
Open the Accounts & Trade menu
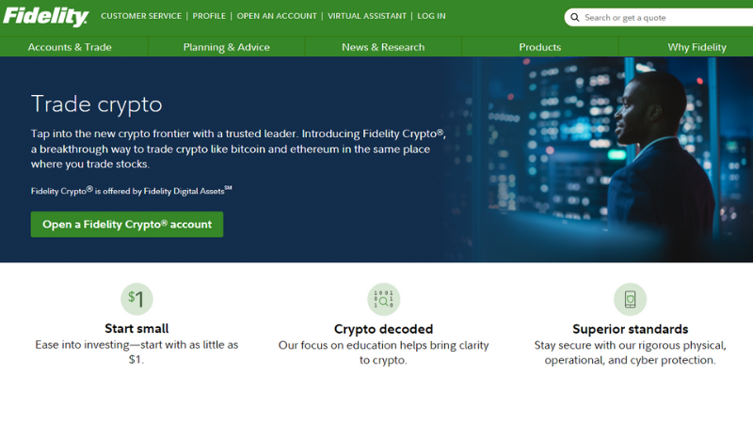(70, 47)
